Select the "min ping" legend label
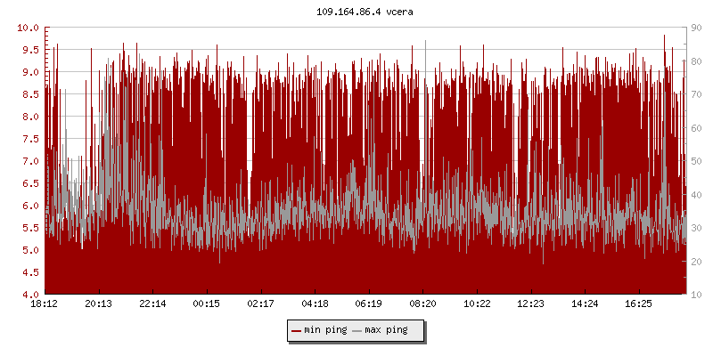The width and height of the screenshot is (713, 356). [324, 330]
